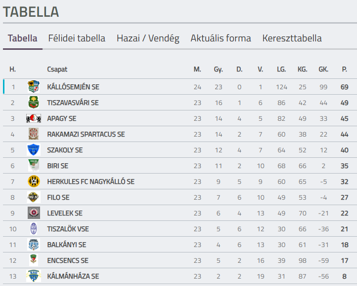Select the Aktuális forma tab
Screen dimensions: 357x286
tap(221, 38)
